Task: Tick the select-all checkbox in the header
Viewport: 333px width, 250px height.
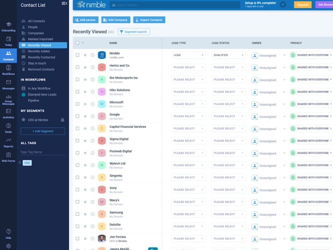Action: pyautogui.click(x=78, y=43)
